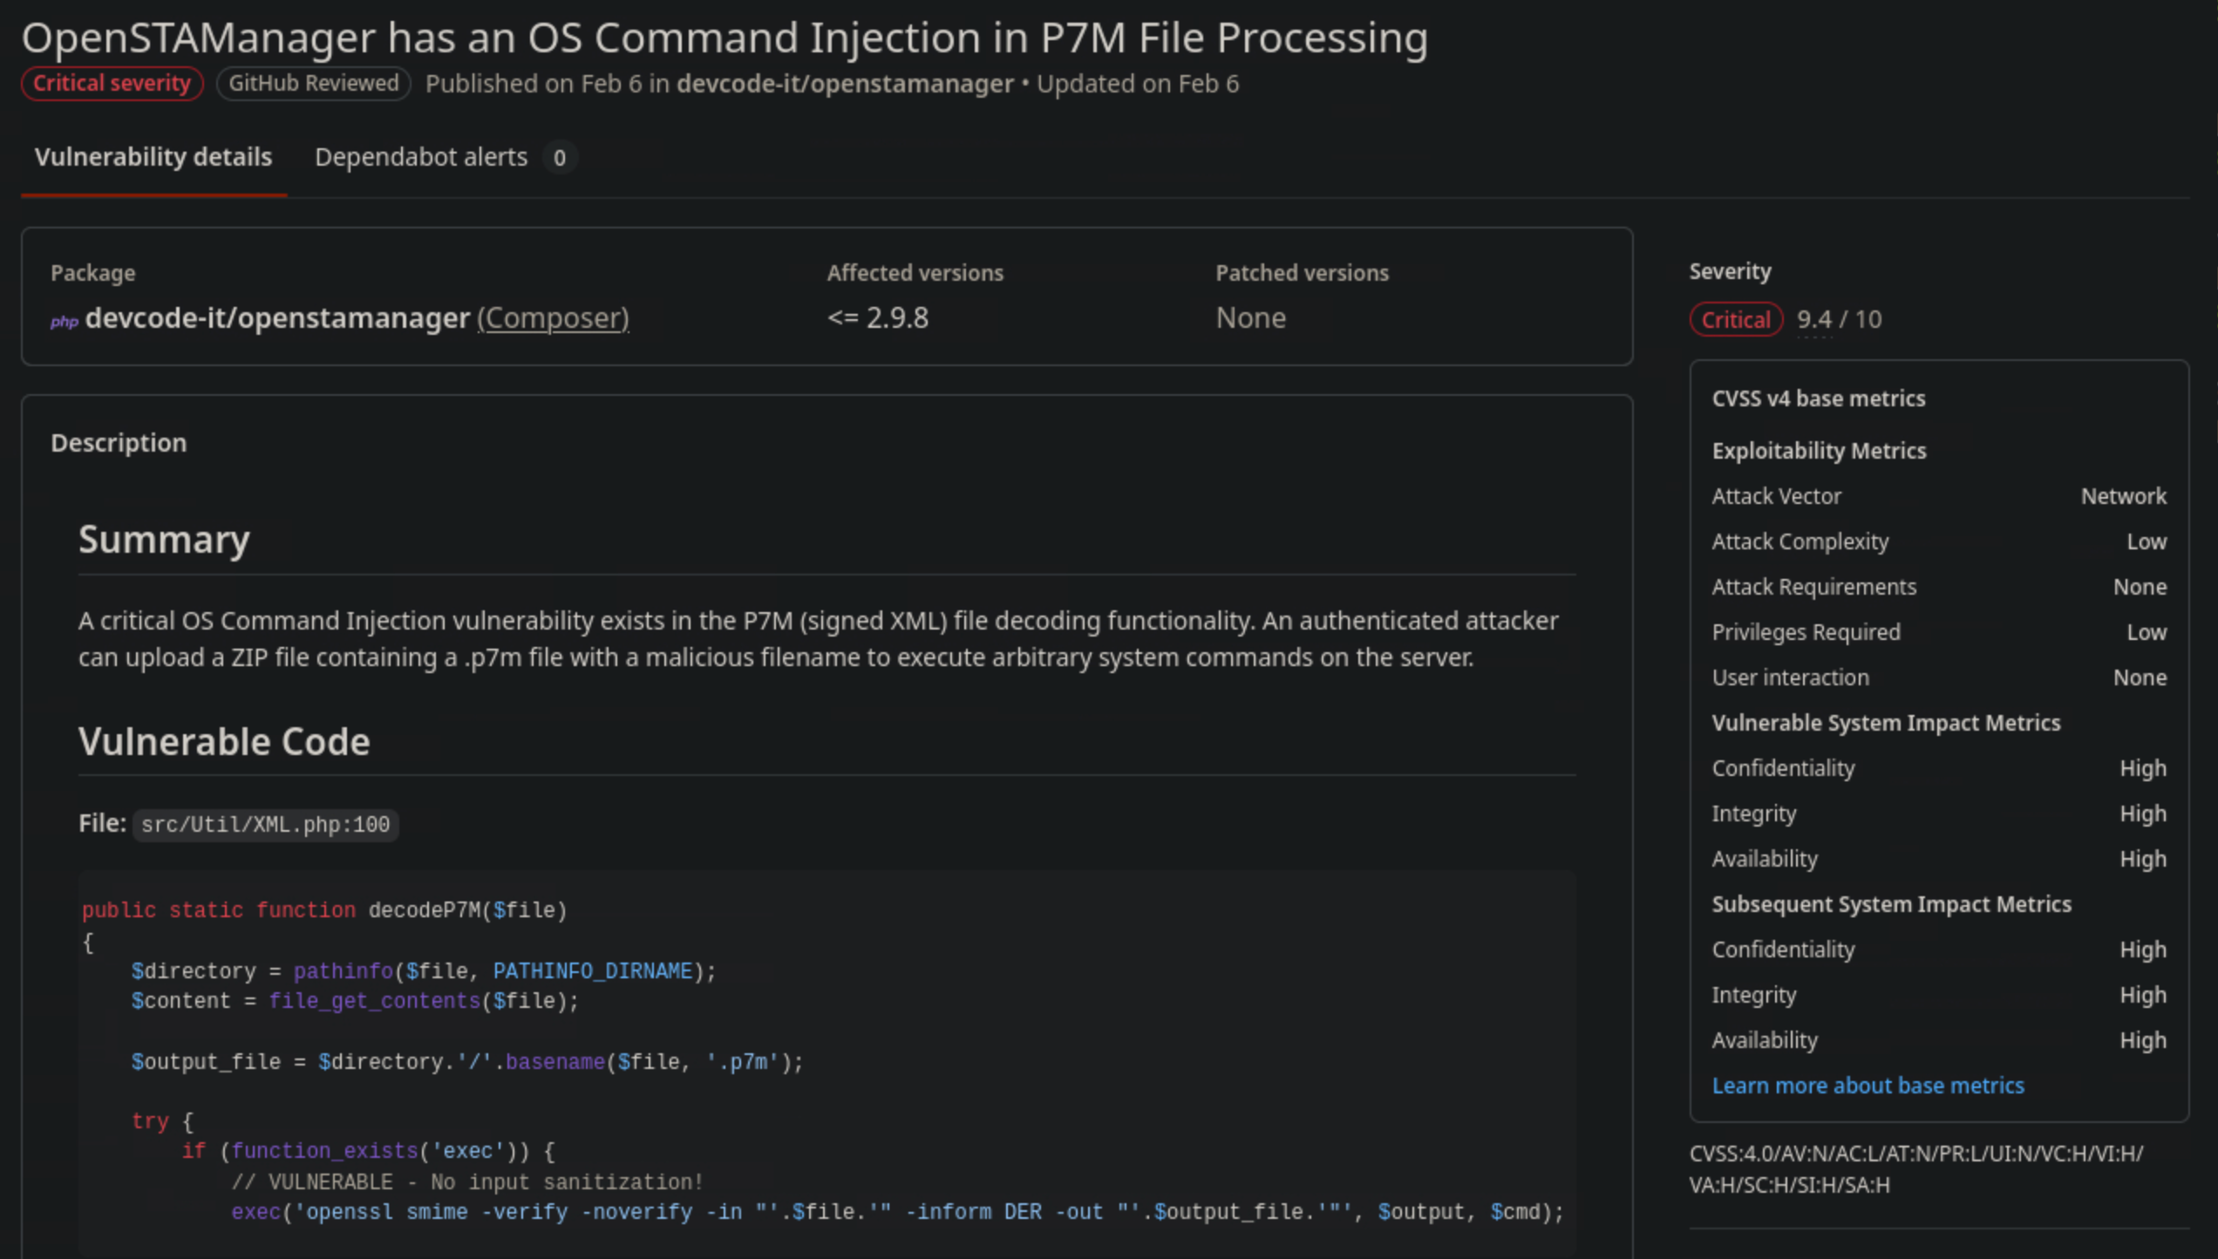Click the CVSS v4 base metrics heading
The image size is (2218, 1259).
1819,398
